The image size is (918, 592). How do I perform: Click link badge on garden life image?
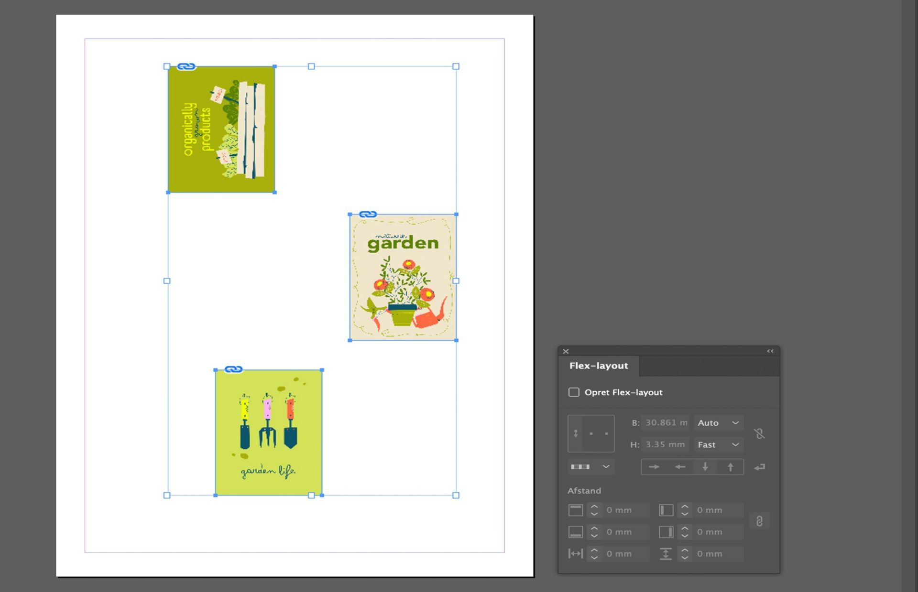233,369
